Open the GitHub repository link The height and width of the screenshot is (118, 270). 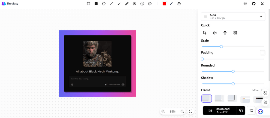coord(253,4)
